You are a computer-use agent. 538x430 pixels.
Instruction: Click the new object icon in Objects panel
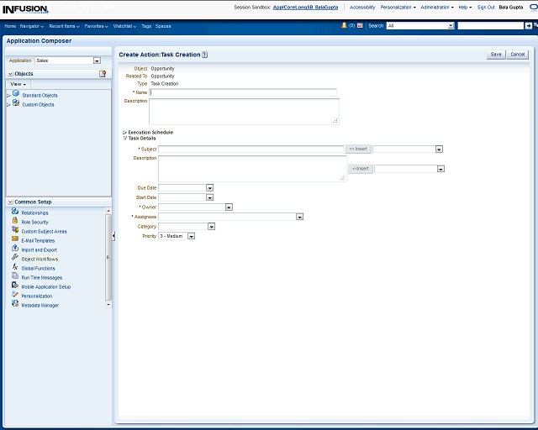[103, 74]
